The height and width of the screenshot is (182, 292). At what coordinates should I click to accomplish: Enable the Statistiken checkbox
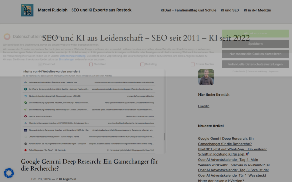tap(91, 64)
